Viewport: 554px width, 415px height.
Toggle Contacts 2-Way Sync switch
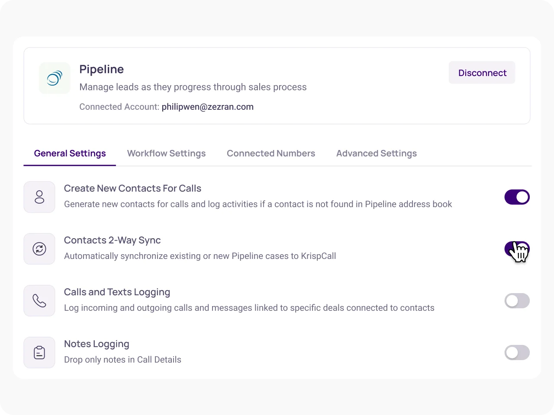pos(517,249)
